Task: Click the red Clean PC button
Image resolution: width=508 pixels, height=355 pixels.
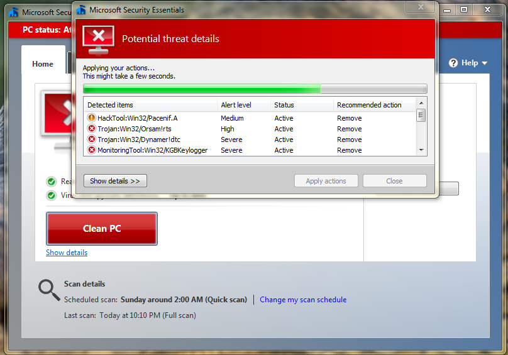Action: pos(102,229)
